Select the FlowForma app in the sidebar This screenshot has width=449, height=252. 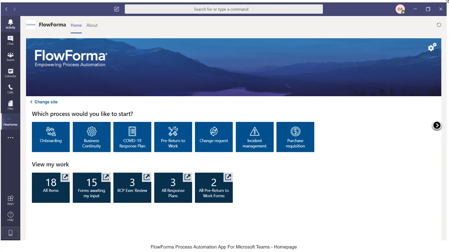tap(10, 122)
